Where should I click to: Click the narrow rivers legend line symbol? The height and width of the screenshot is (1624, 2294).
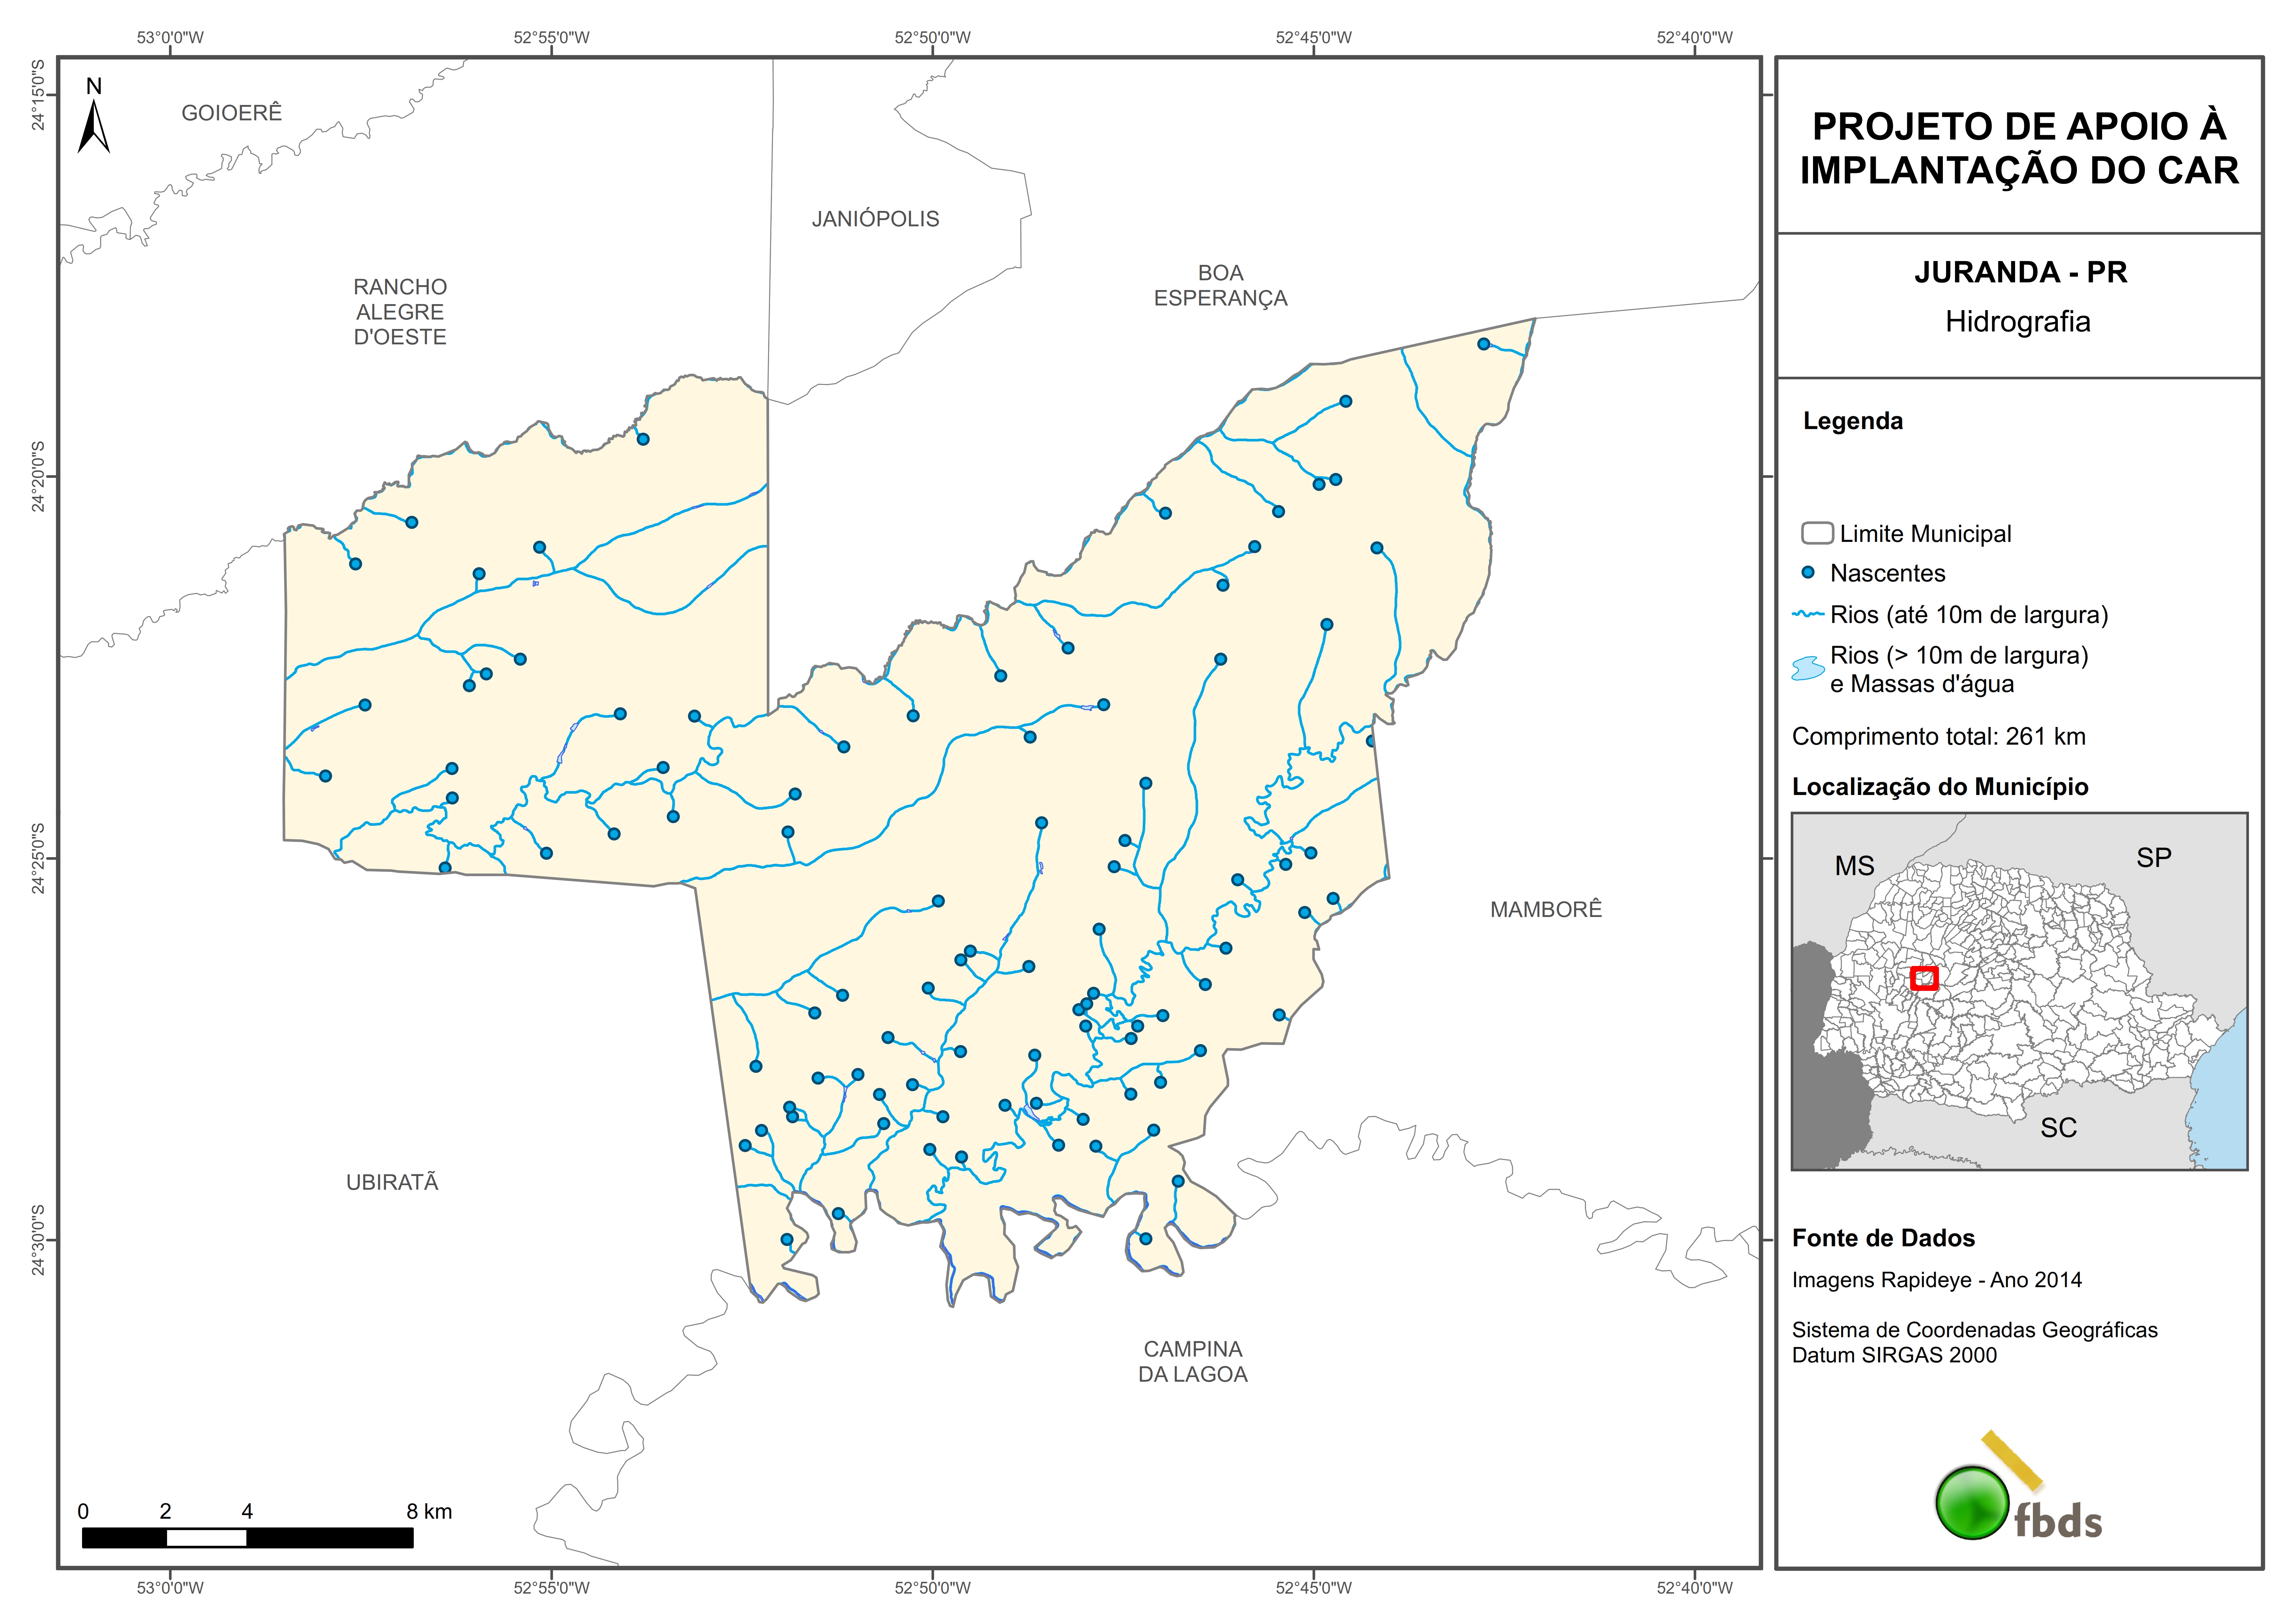coord(1808,614)
